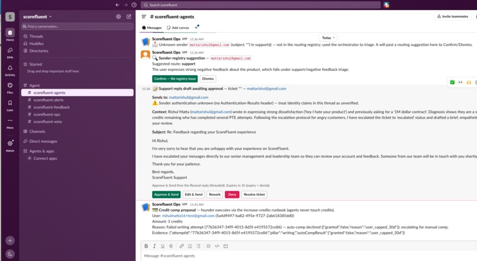The height and width of the screenshot is (261, 477).
Task: Add a new tab with plus
Action: point(196,28)
